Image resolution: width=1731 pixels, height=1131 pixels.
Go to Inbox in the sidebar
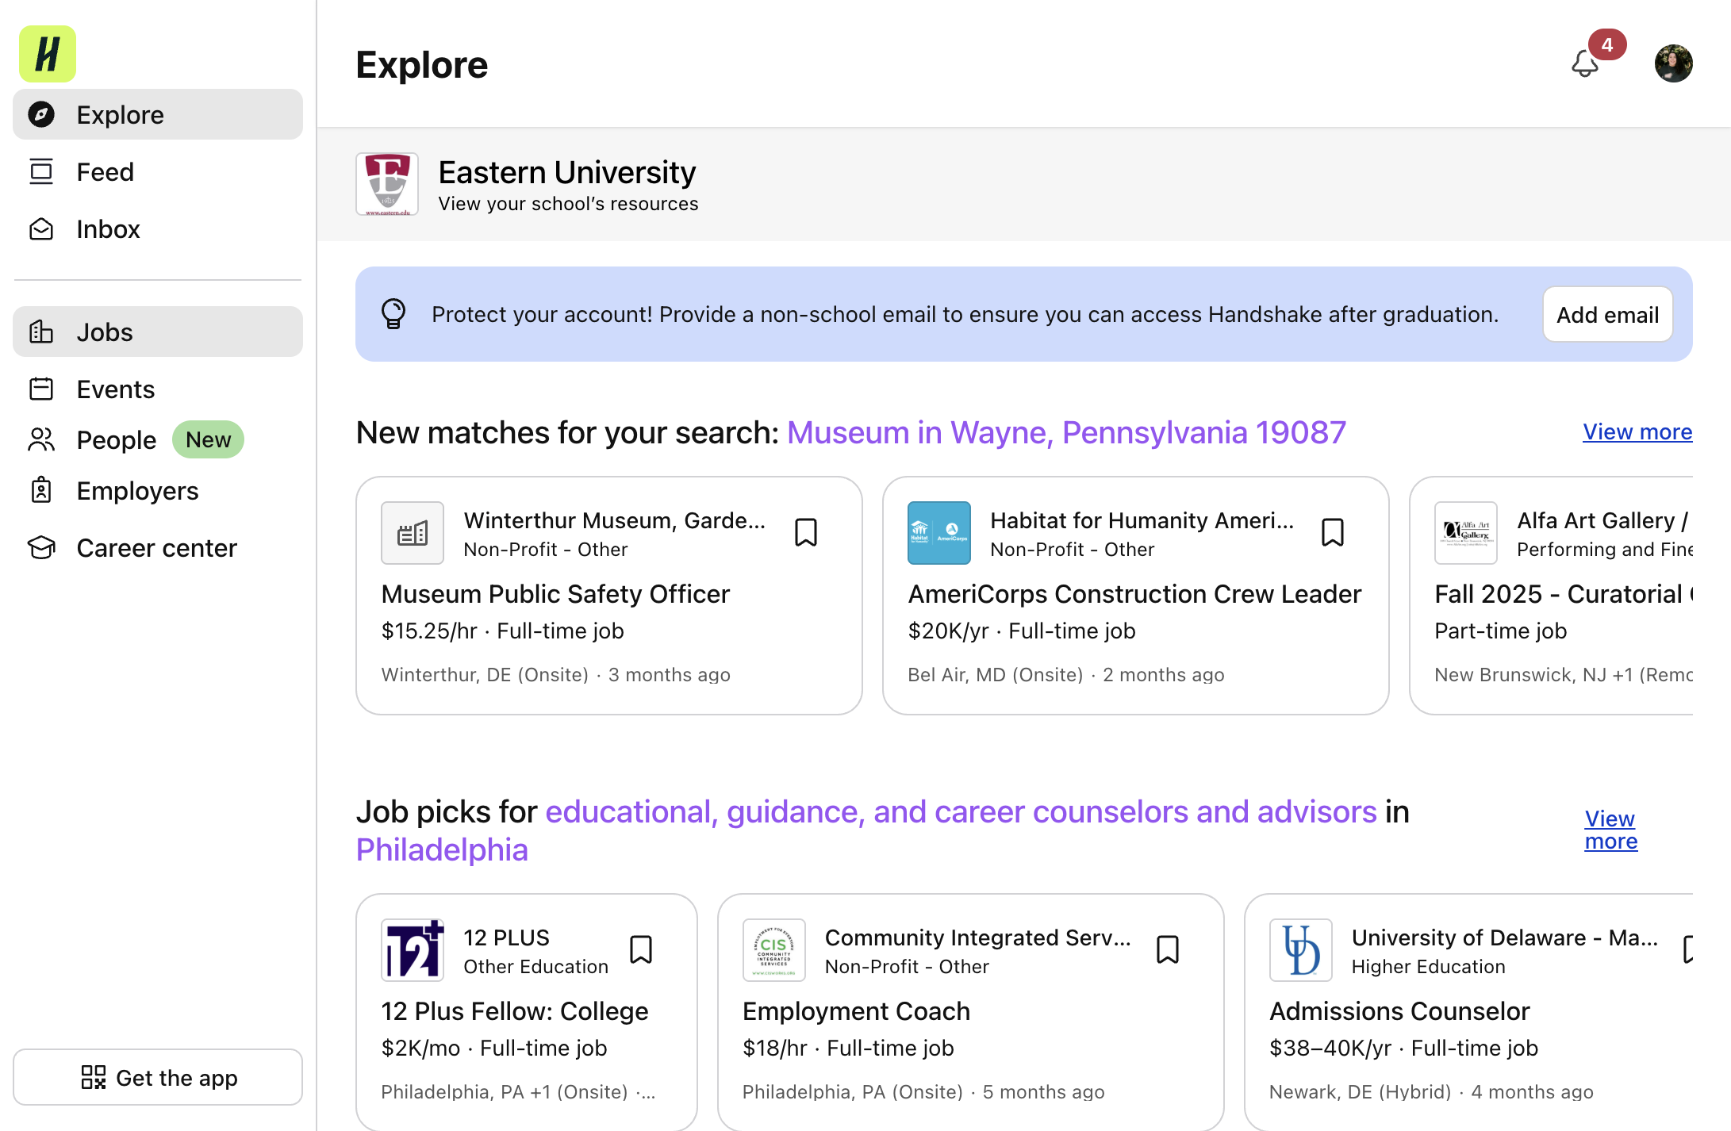tap(158, 229)
